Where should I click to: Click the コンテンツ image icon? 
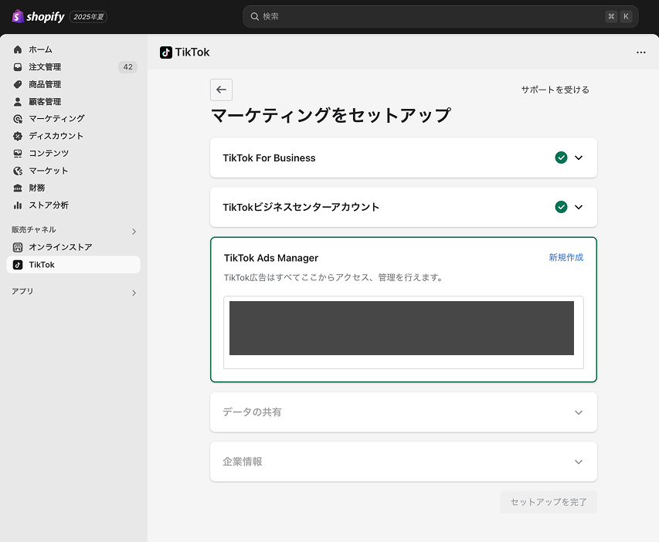tap(18, 154)
